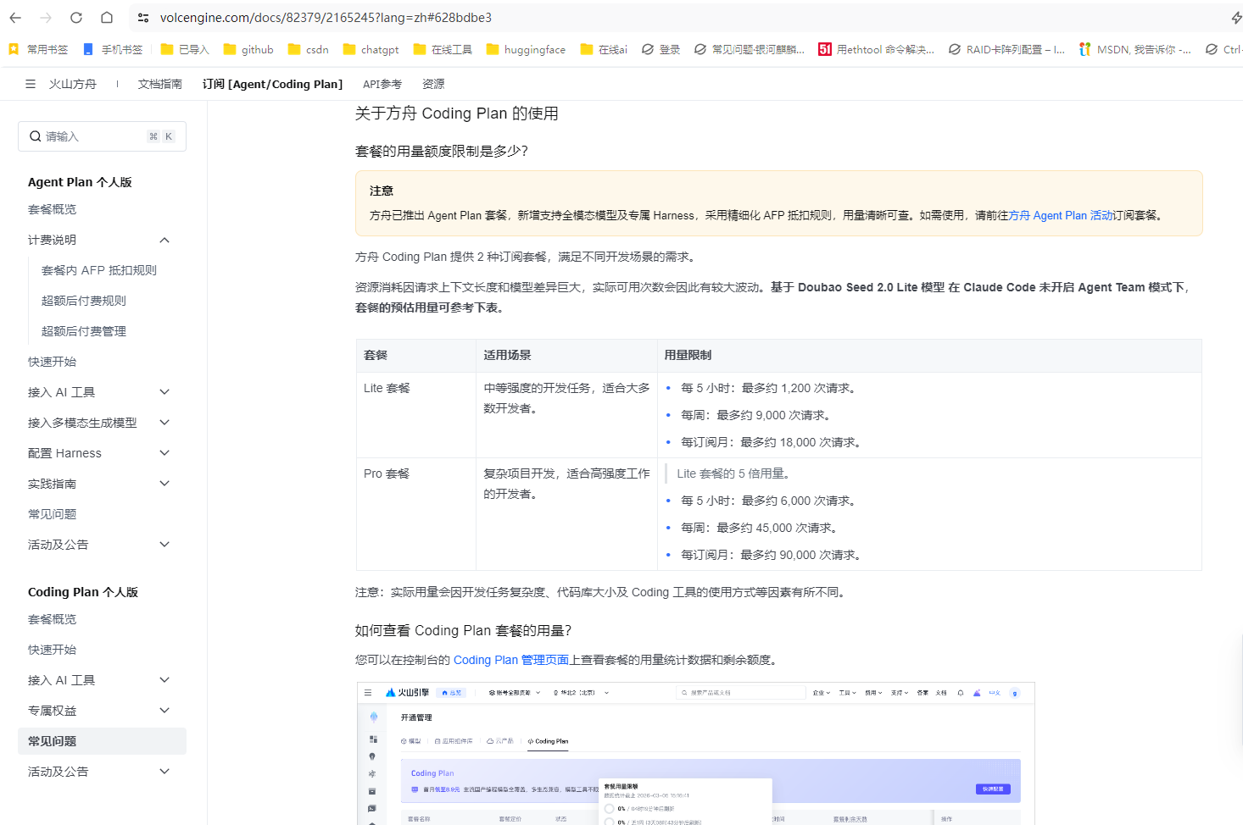
Task: Collapse the 计费说明 section
Action: [164, 240]
